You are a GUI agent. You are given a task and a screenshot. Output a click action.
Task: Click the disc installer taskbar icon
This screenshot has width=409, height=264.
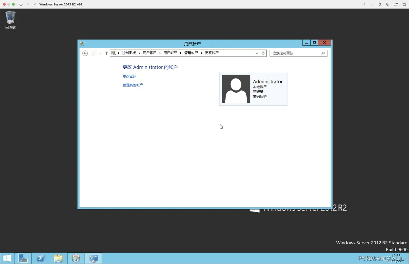[x=76, y=258]
